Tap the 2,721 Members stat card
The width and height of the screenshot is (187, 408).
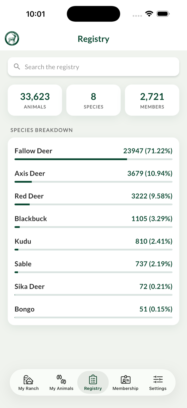[x=152, y=100]
